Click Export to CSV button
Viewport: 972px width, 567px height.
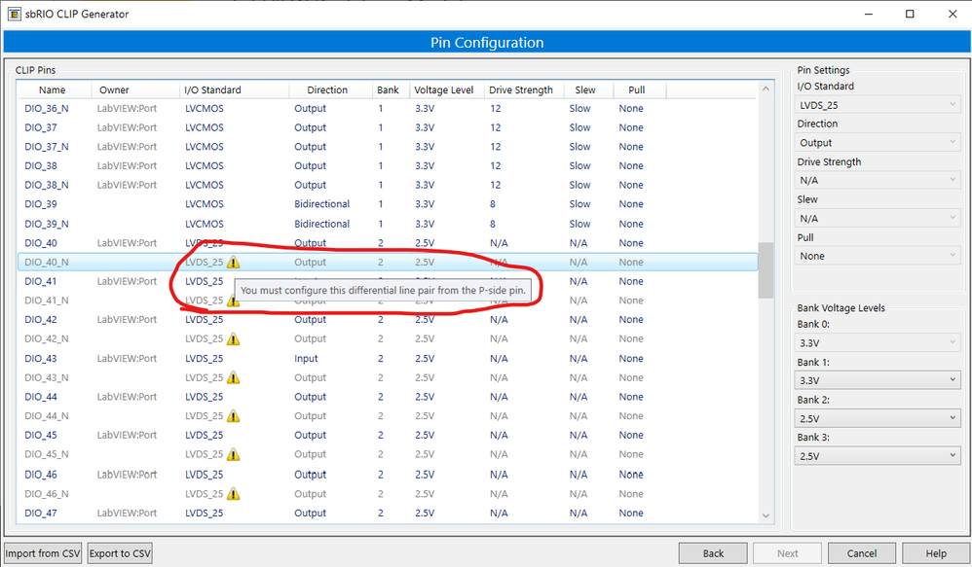pos(120,553)
